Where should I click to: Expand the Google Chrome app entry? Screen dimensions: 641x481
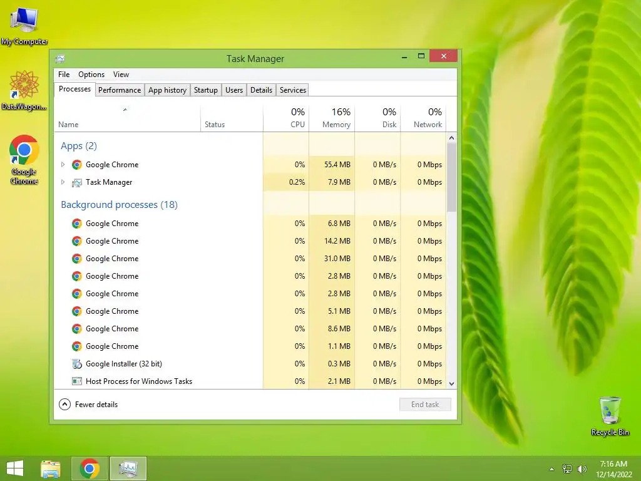coord(63,165)
